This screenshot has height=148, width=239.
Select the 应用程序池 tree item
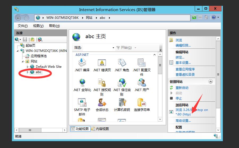coord(38,56)
